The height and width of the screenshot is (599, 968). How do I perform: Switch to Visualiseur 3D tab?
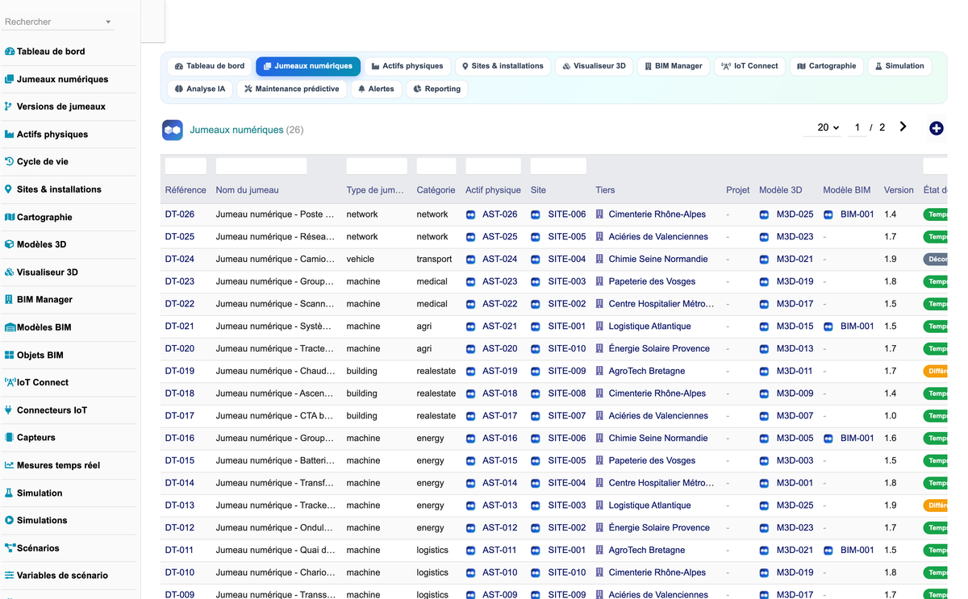coord(594,66)
